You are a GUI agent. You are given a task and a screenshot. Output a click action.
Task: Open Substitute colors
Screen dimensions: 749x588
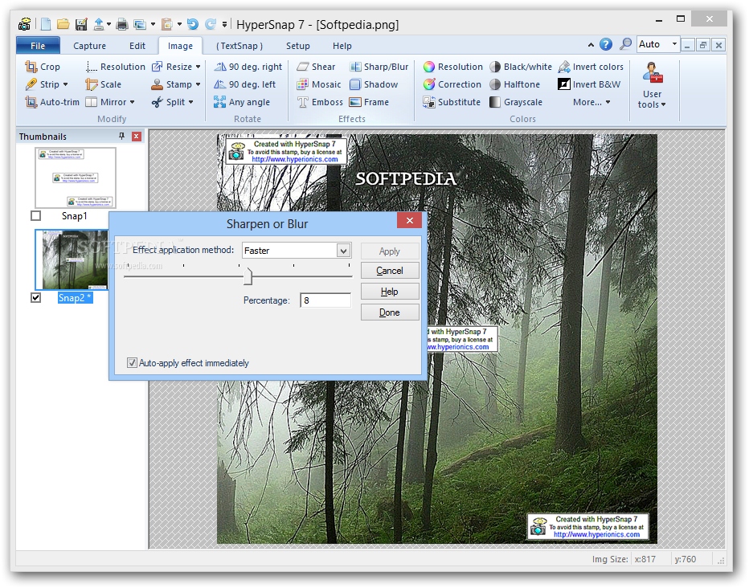(x=452, y=102)
